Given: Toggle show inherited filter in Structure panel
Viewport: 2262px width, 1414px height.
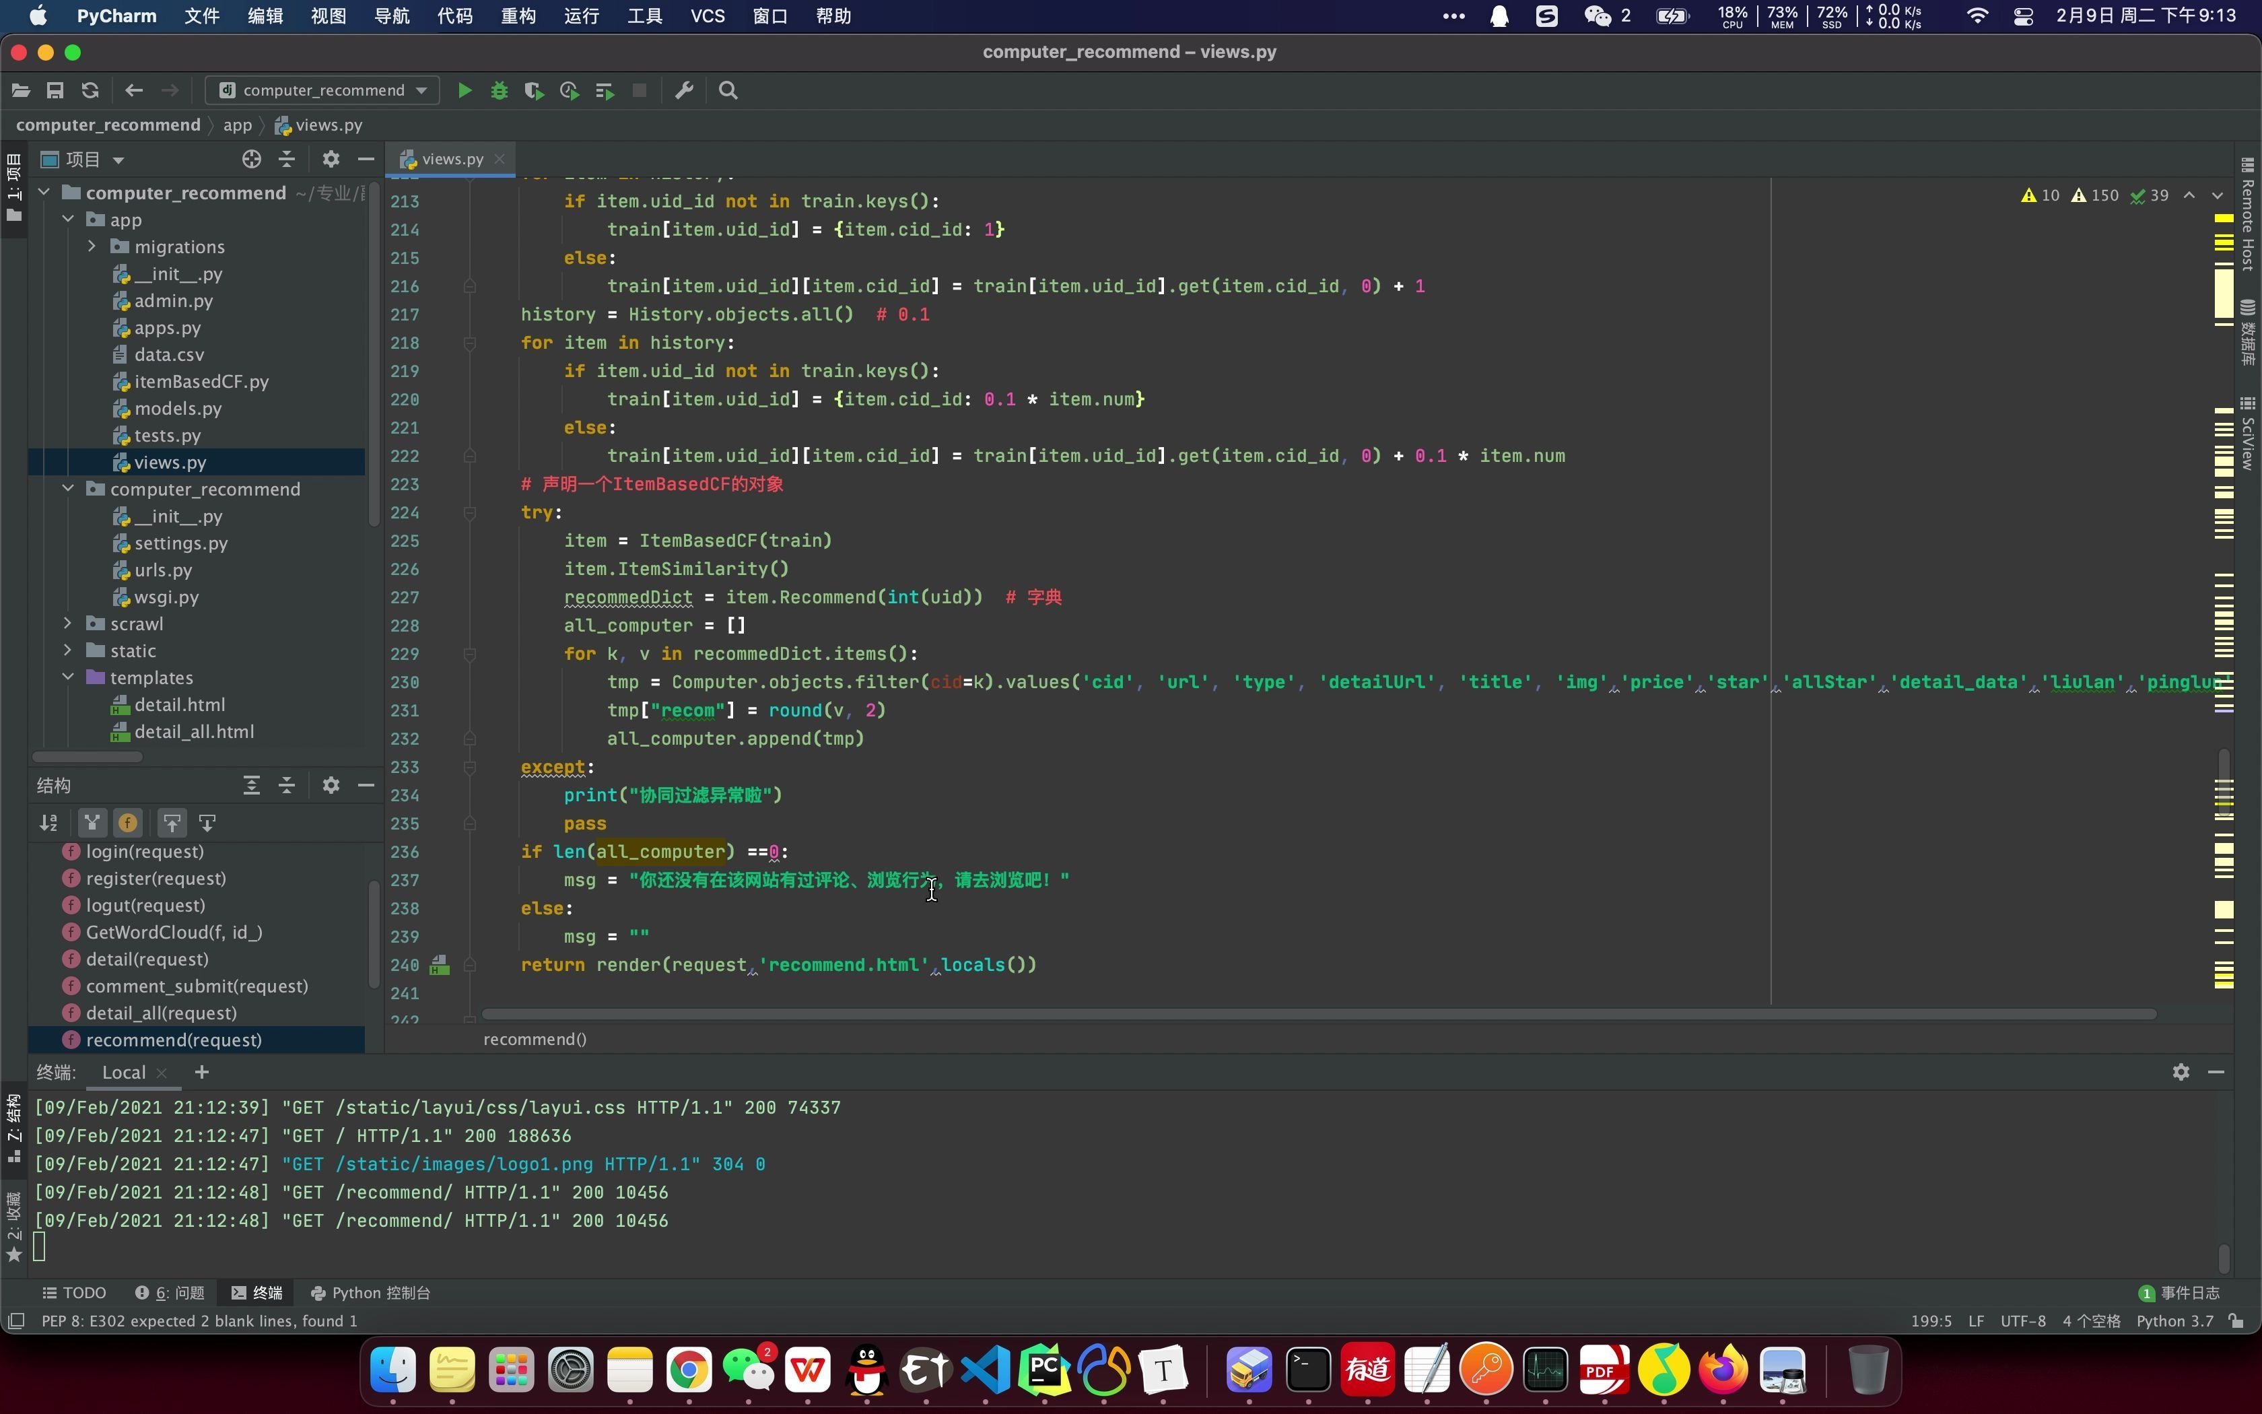Looking at the screenshot, I should click(x=92, y=823).
